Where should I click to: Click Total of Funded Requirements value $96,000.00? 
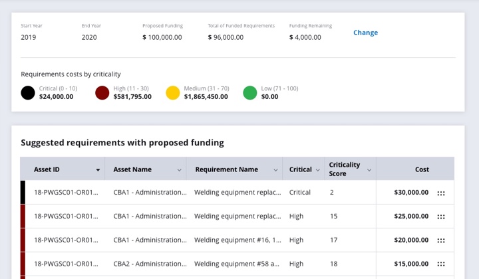tap(226, 37)
